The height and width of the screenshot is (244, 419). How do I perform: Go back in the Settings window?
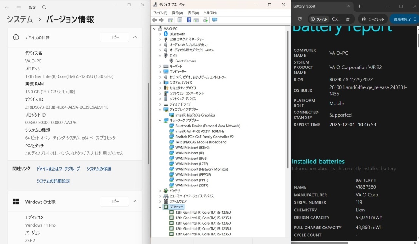pyautogui.click(x=7, y=8)
